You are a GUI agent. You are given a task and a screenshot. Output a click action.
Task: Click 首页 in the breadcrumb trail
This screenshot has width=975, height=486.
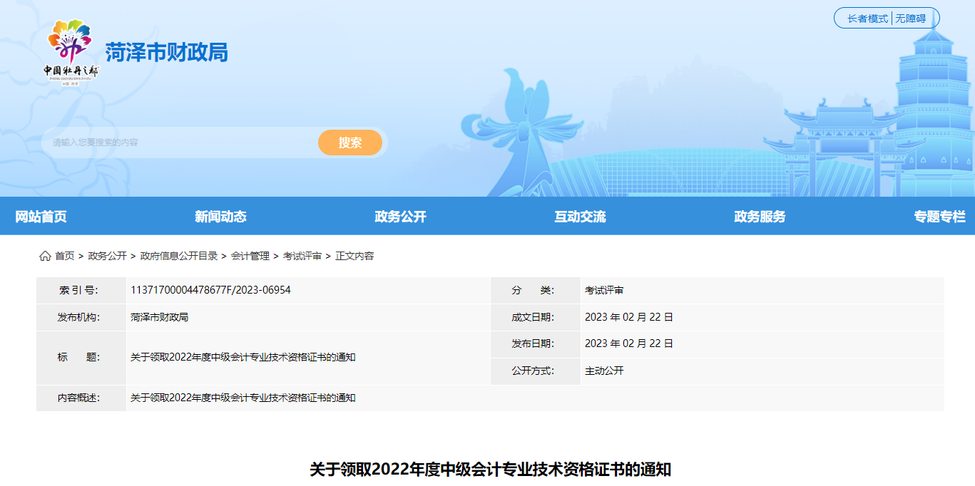tap(63, 256)
